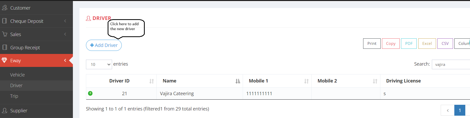Expand the Sales submenu chevron

tap(65, 34)
